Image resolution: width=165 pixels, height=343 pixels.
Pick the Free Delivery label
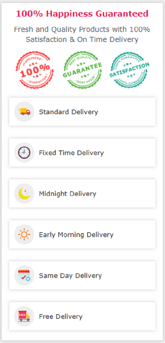pyautogui.click(x=61, y=316)
